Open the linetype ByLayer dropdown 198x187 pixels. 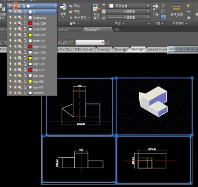[x=129, y=17]
